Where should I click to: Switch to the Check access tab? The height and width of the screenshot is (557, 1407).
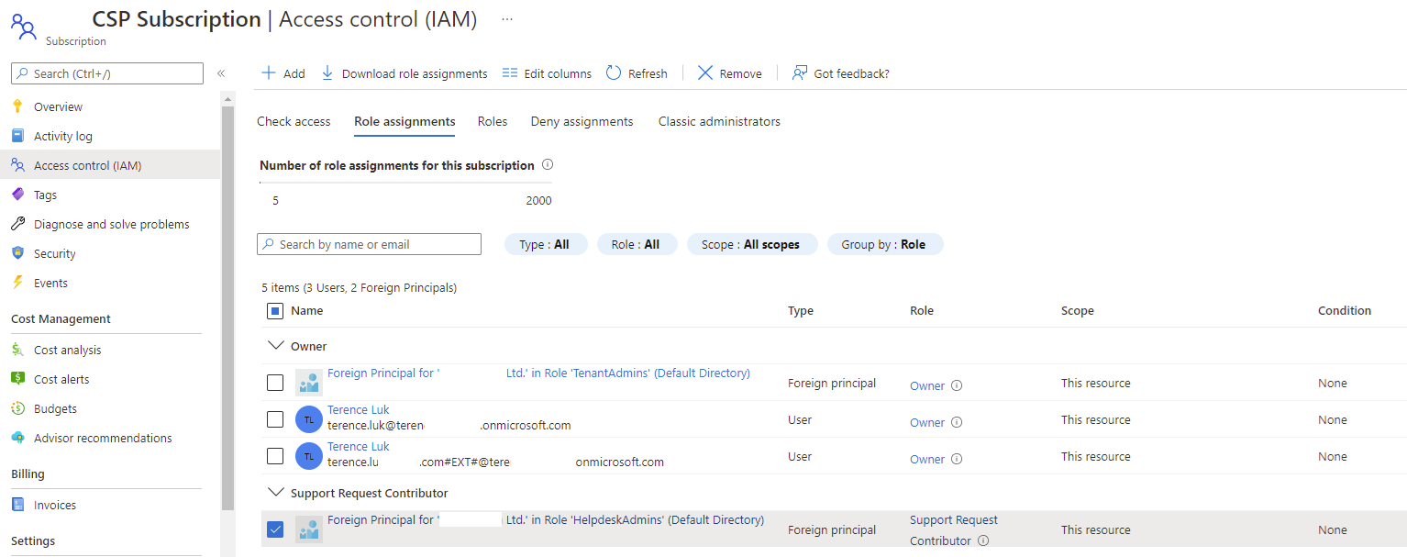point(294,121)
